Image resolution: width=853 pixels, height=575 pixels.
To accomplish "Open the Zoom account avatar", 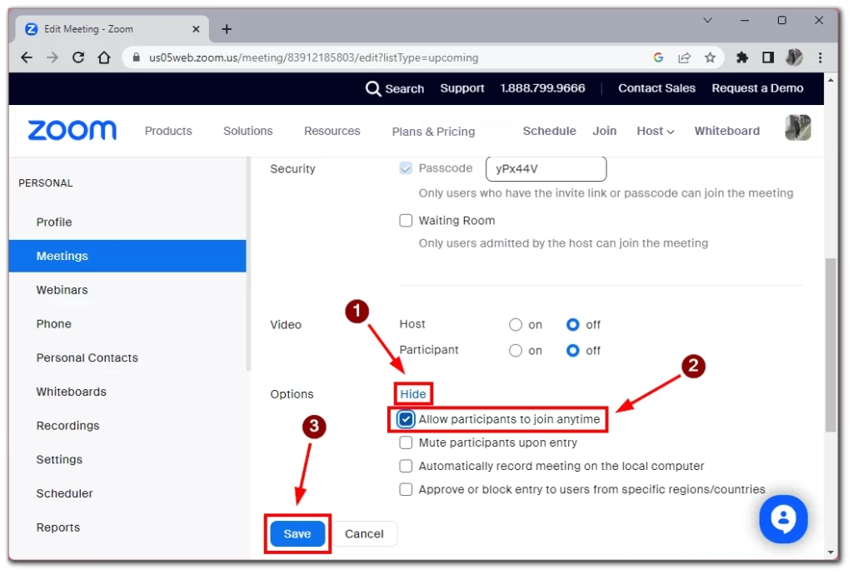I will 798,127.
